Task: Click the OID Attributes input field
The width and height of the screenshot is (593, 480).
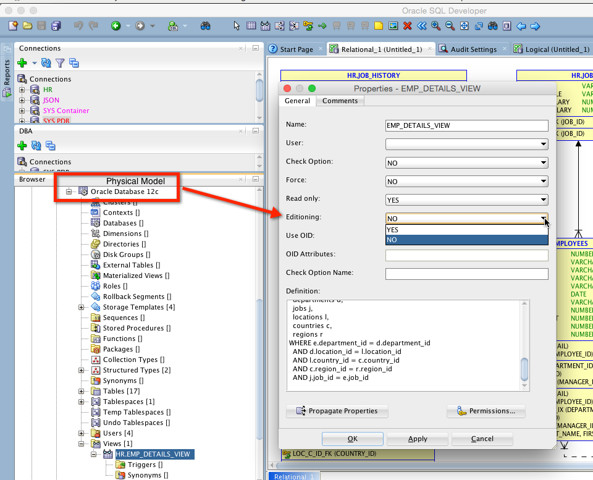Action: [x=467, y=255]
